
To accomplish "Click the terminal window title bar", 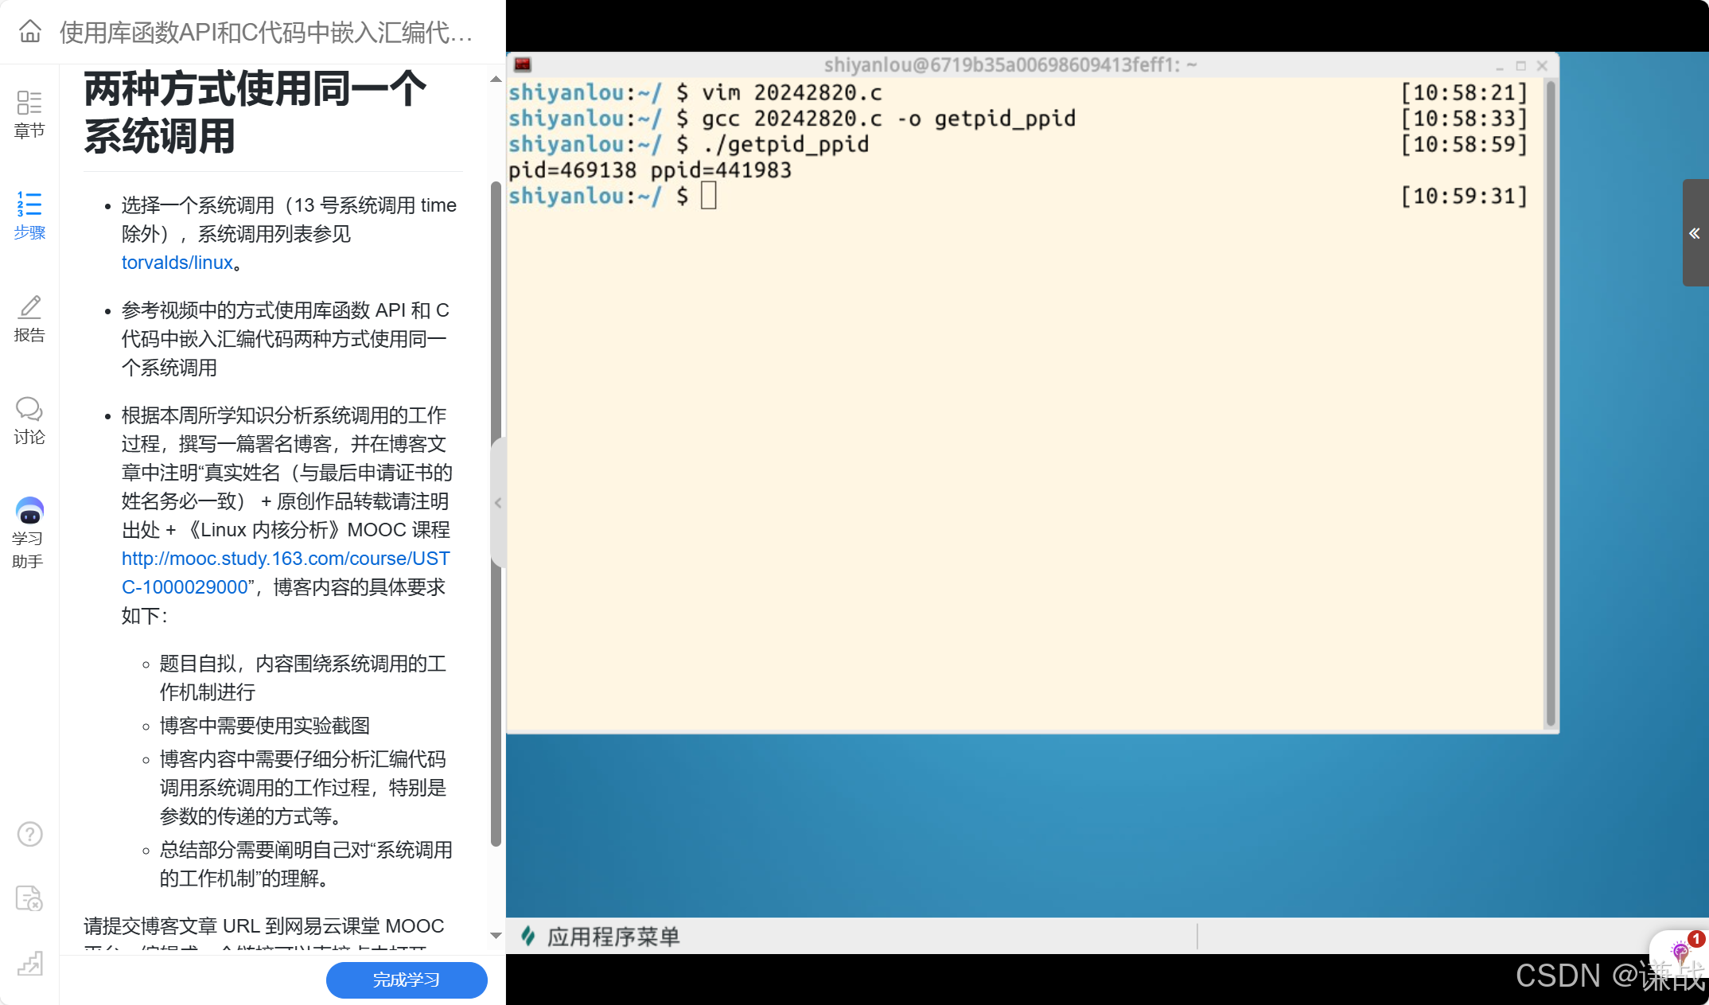I will pyautogui.click(x=1010, y=65).
